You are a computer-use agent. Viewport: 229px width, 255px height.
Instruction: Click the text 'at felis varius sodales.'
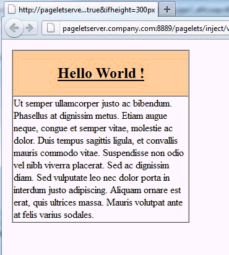click(x=54, y=215)
